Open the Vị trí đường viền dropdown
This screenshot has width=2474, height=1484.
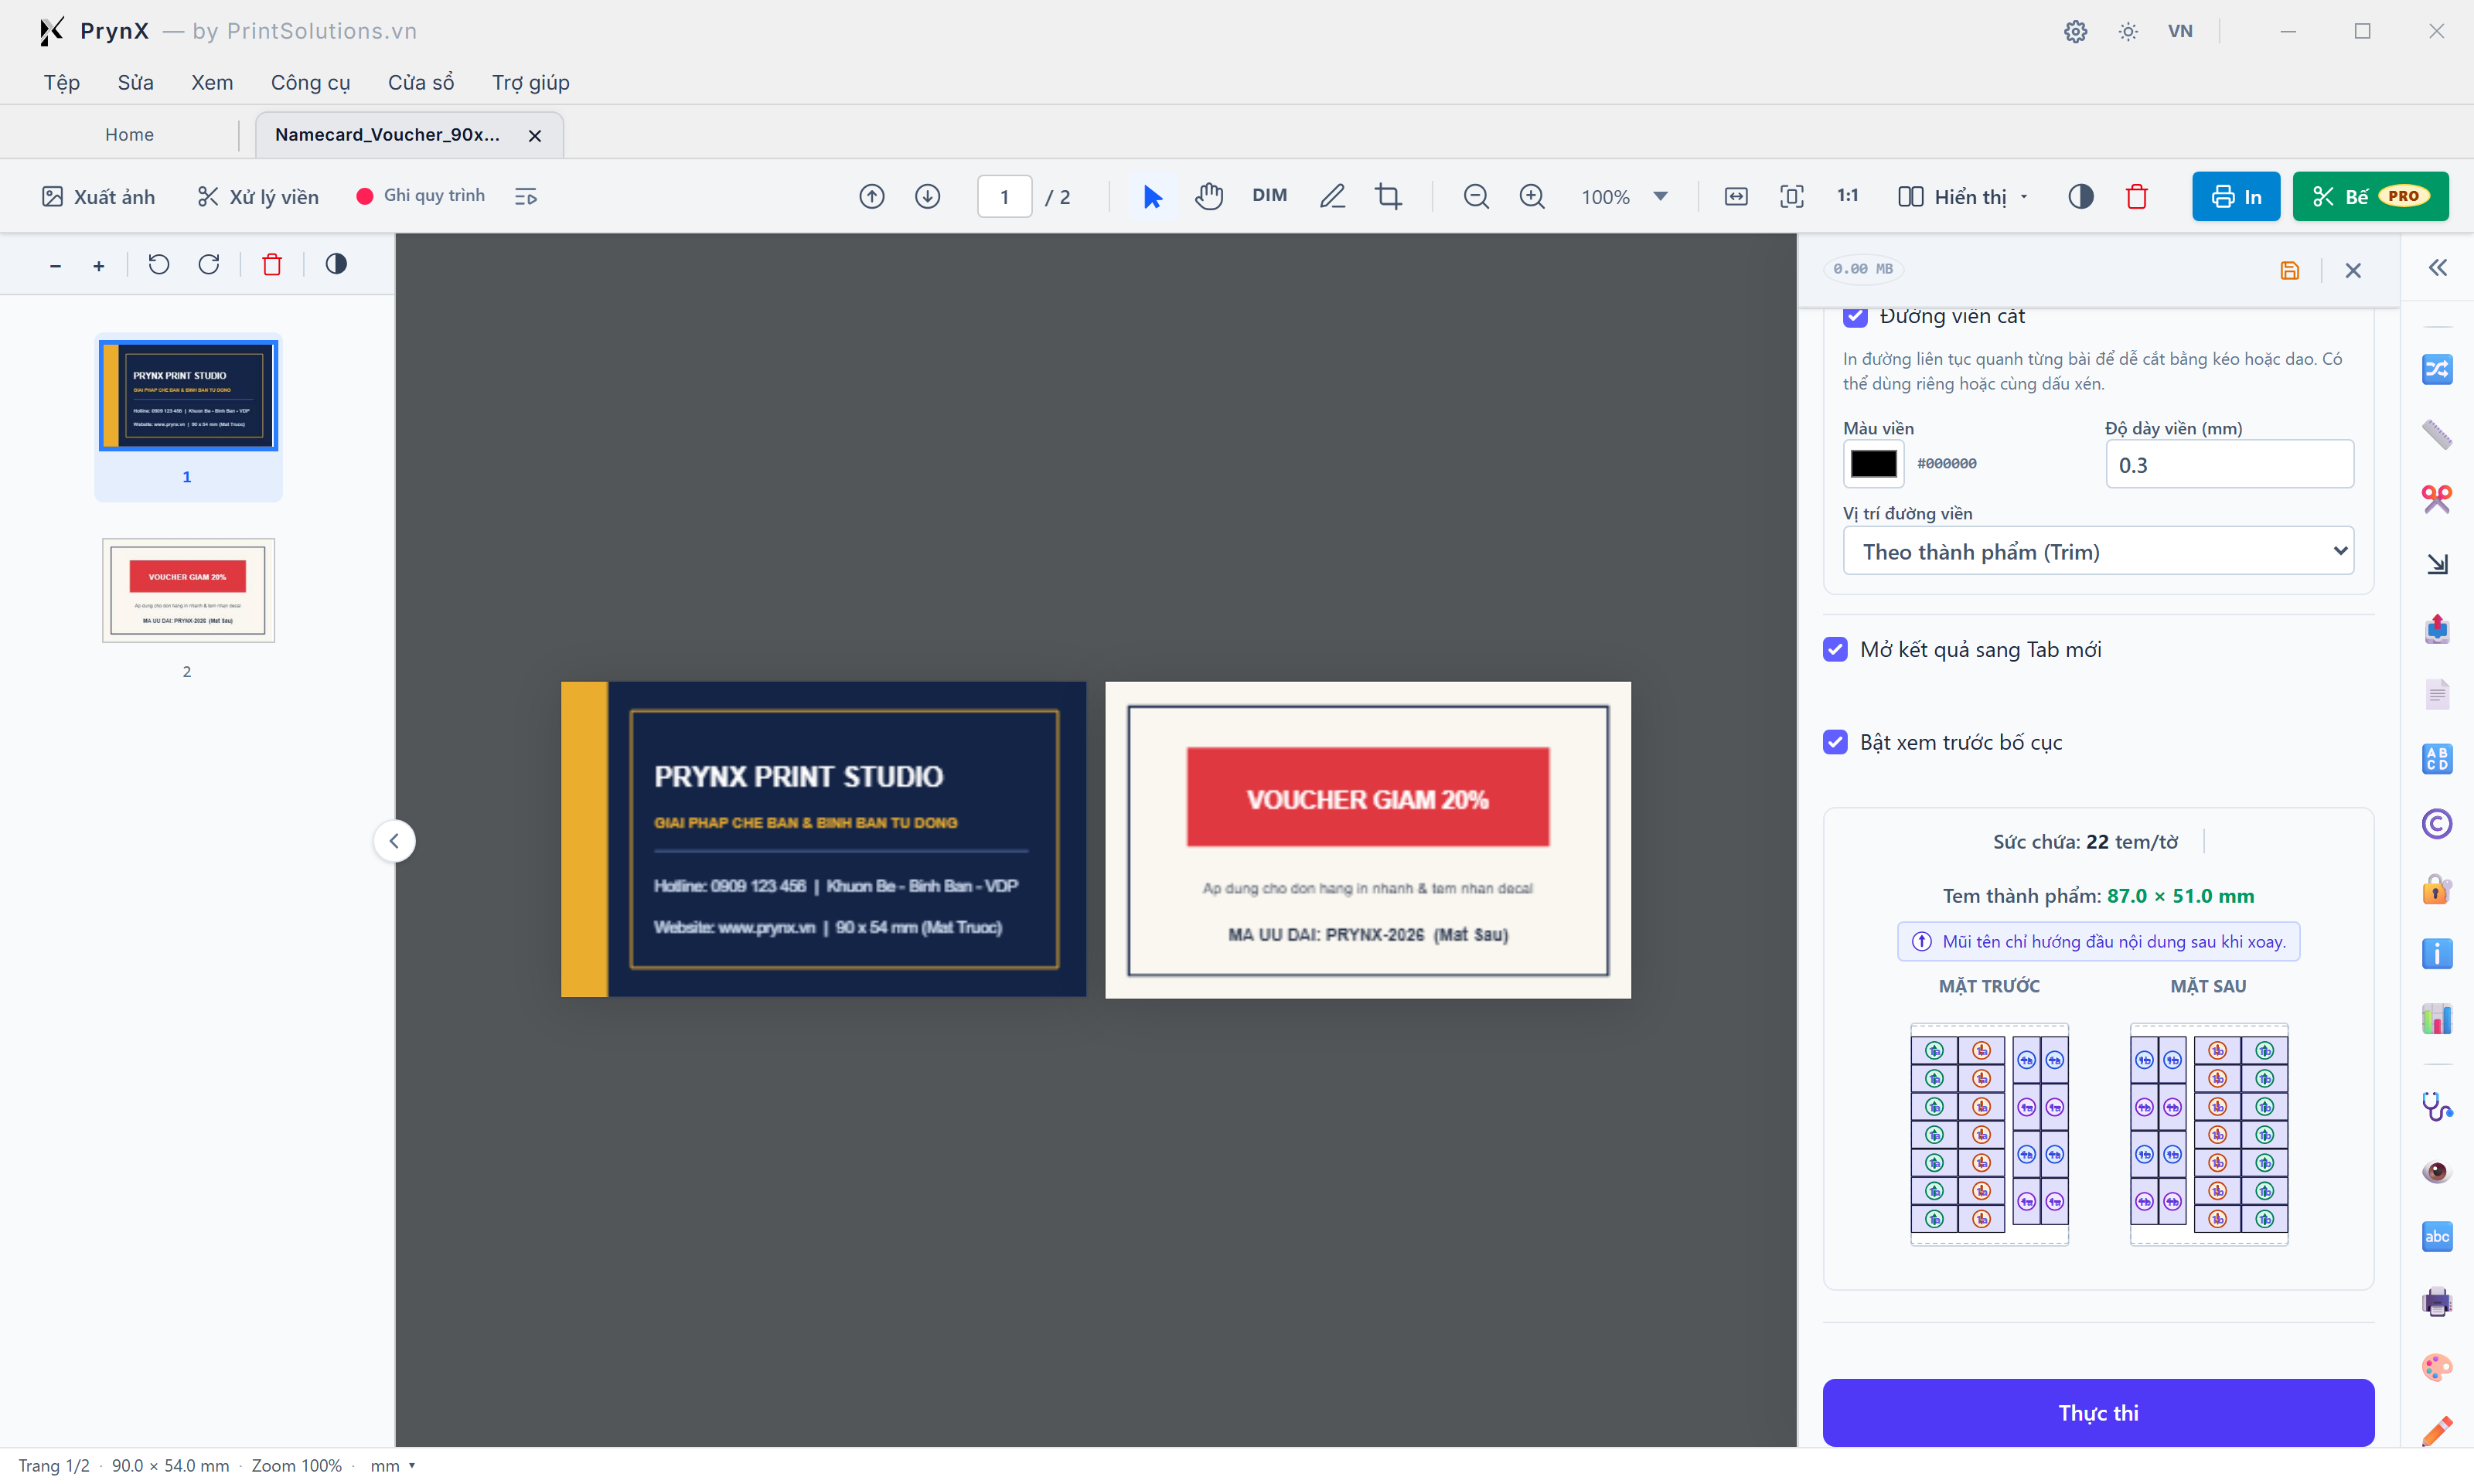pos(2098,551)
